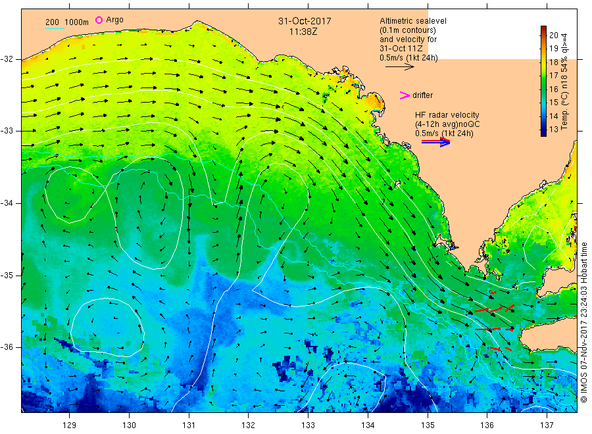Click the '1000m' depth legend label

pyautogui.click(x=77, y=22)
